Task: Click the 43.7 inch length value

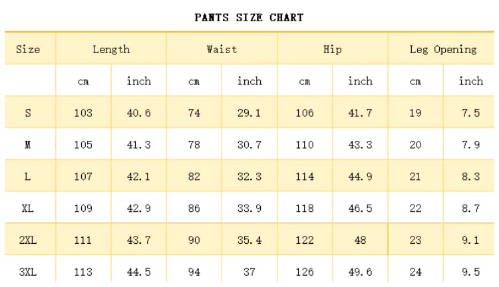Action: [138, 240]
